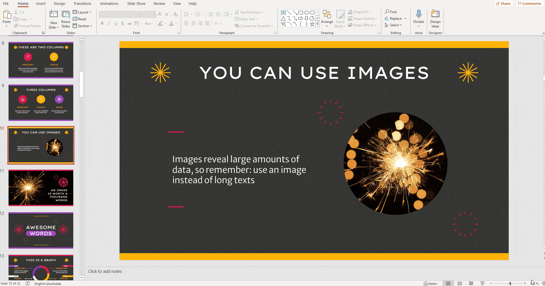Image resolution: width=545 pixels, height=286 pixels.
Task: Open the Comments button
Action: [x=529, y=4]
